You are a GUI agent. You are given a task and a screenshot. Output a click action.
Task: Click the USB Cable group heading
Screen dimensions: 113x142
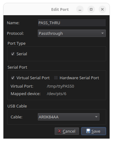17,106
